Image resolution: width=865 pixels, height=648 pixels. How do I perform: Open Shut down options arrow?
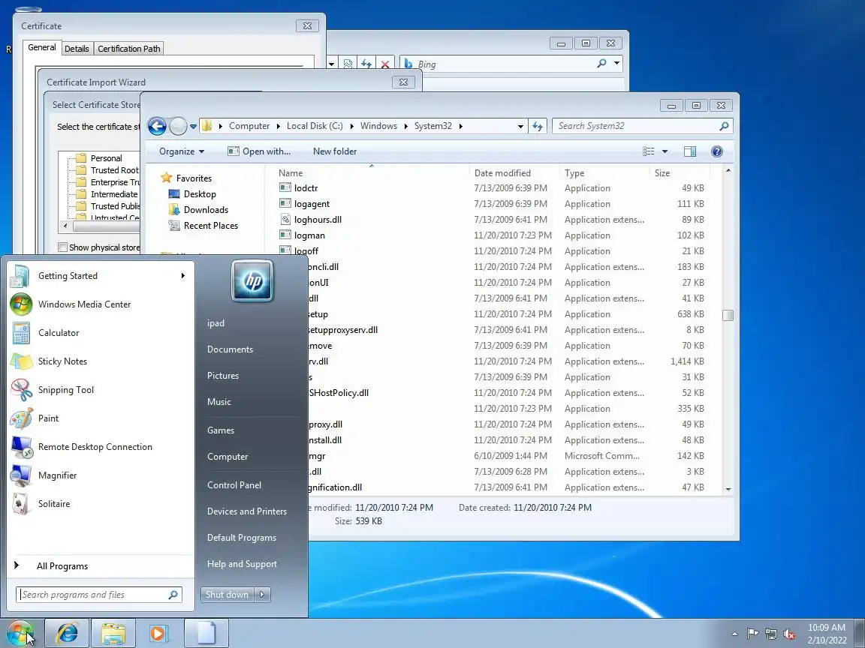click(262, 595)
